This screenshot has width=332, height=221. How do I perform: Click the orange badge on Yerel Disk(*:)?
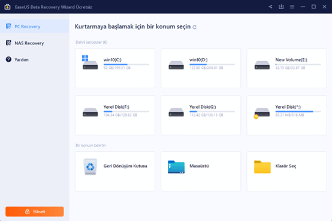point(256,117)
